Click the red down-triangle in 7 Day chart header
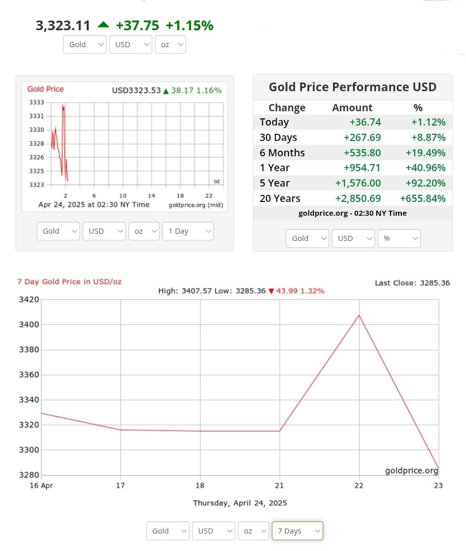 [271, 291]
